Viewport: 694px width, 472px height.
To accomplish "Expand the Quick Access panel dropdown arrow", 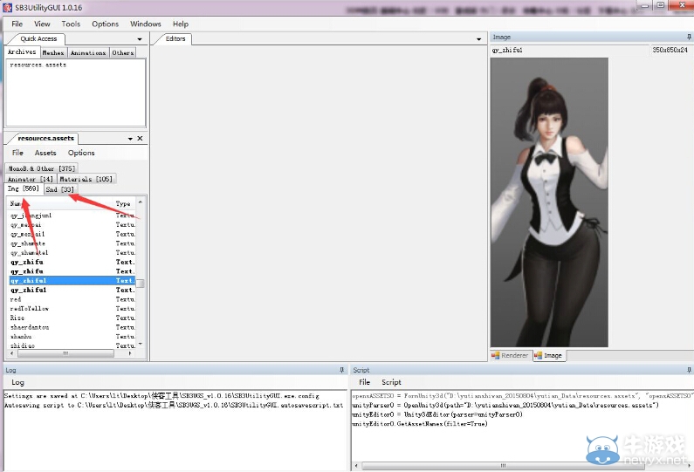I will 140,39.
